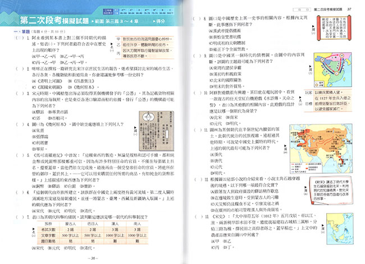365x264 pixels.
Task: Select option (B)《四書集注》 in question 2
Action: (81, 81)
